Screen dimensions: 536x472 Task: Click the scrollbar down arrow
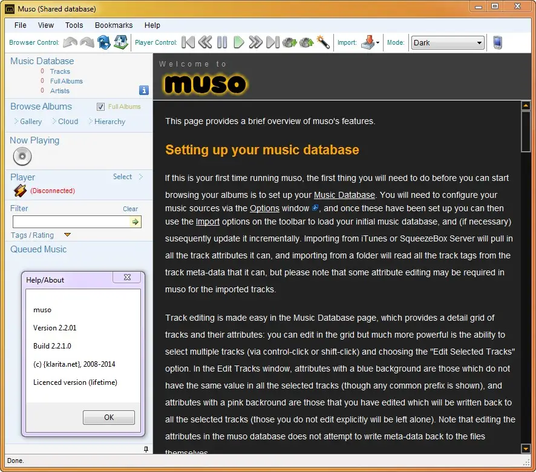coord(525,448)
